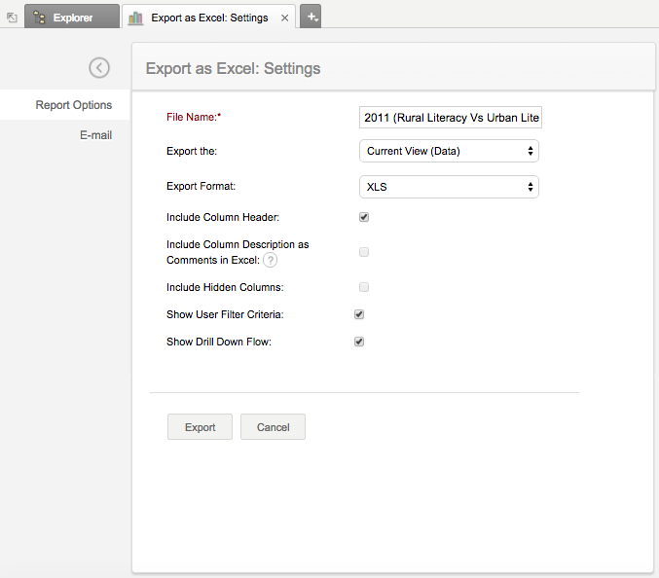Focus the File Name text field

coord(451,118)
